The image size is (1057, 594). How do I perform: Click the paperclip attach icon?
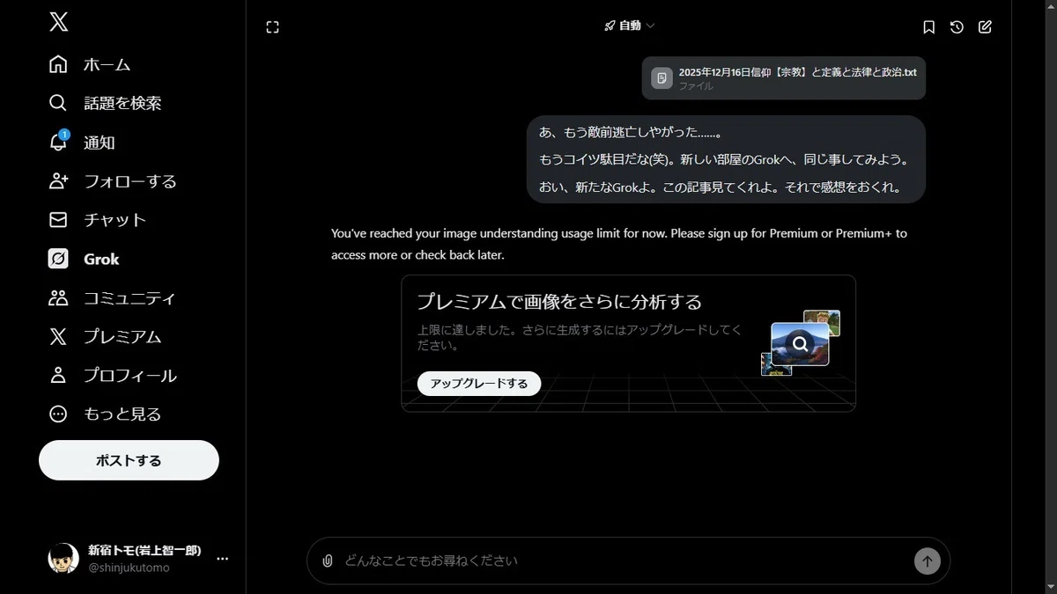[x=328, y=561]
